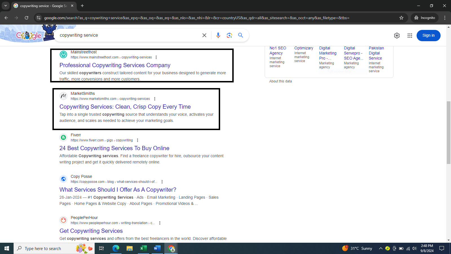Open Get Copywriting Services link

[91, 231]
